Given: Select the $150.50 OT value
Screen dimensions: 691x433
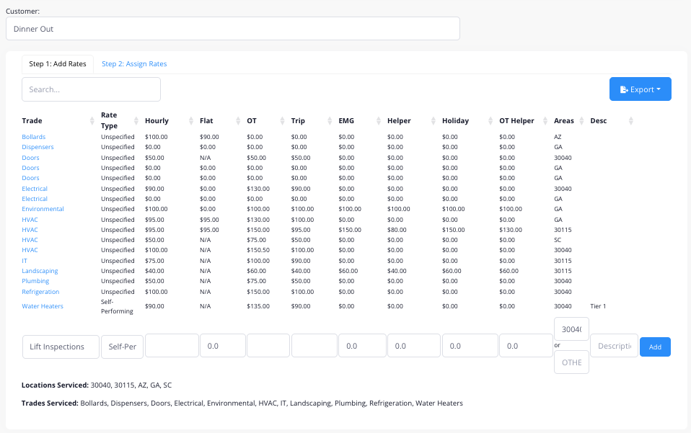Looking at the screenshot, I should 258,250.
